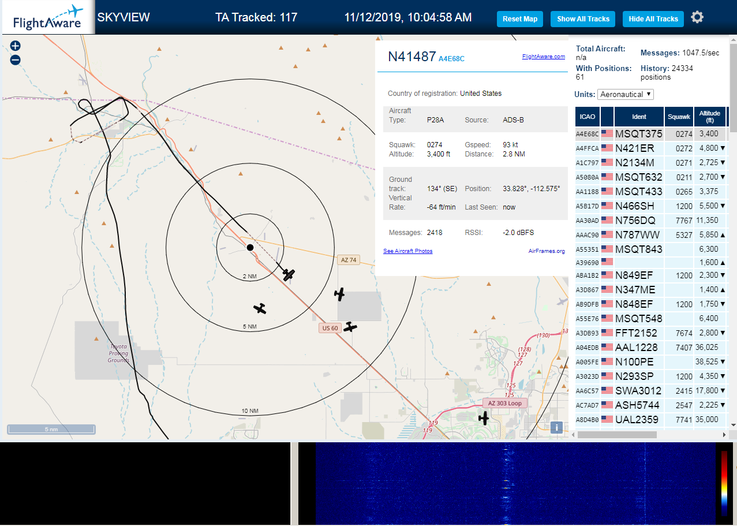The width and height of the screenshot is (737, 526).
Task: Click Toyota Proving Grounds map label
Action: tap(118, 353)
